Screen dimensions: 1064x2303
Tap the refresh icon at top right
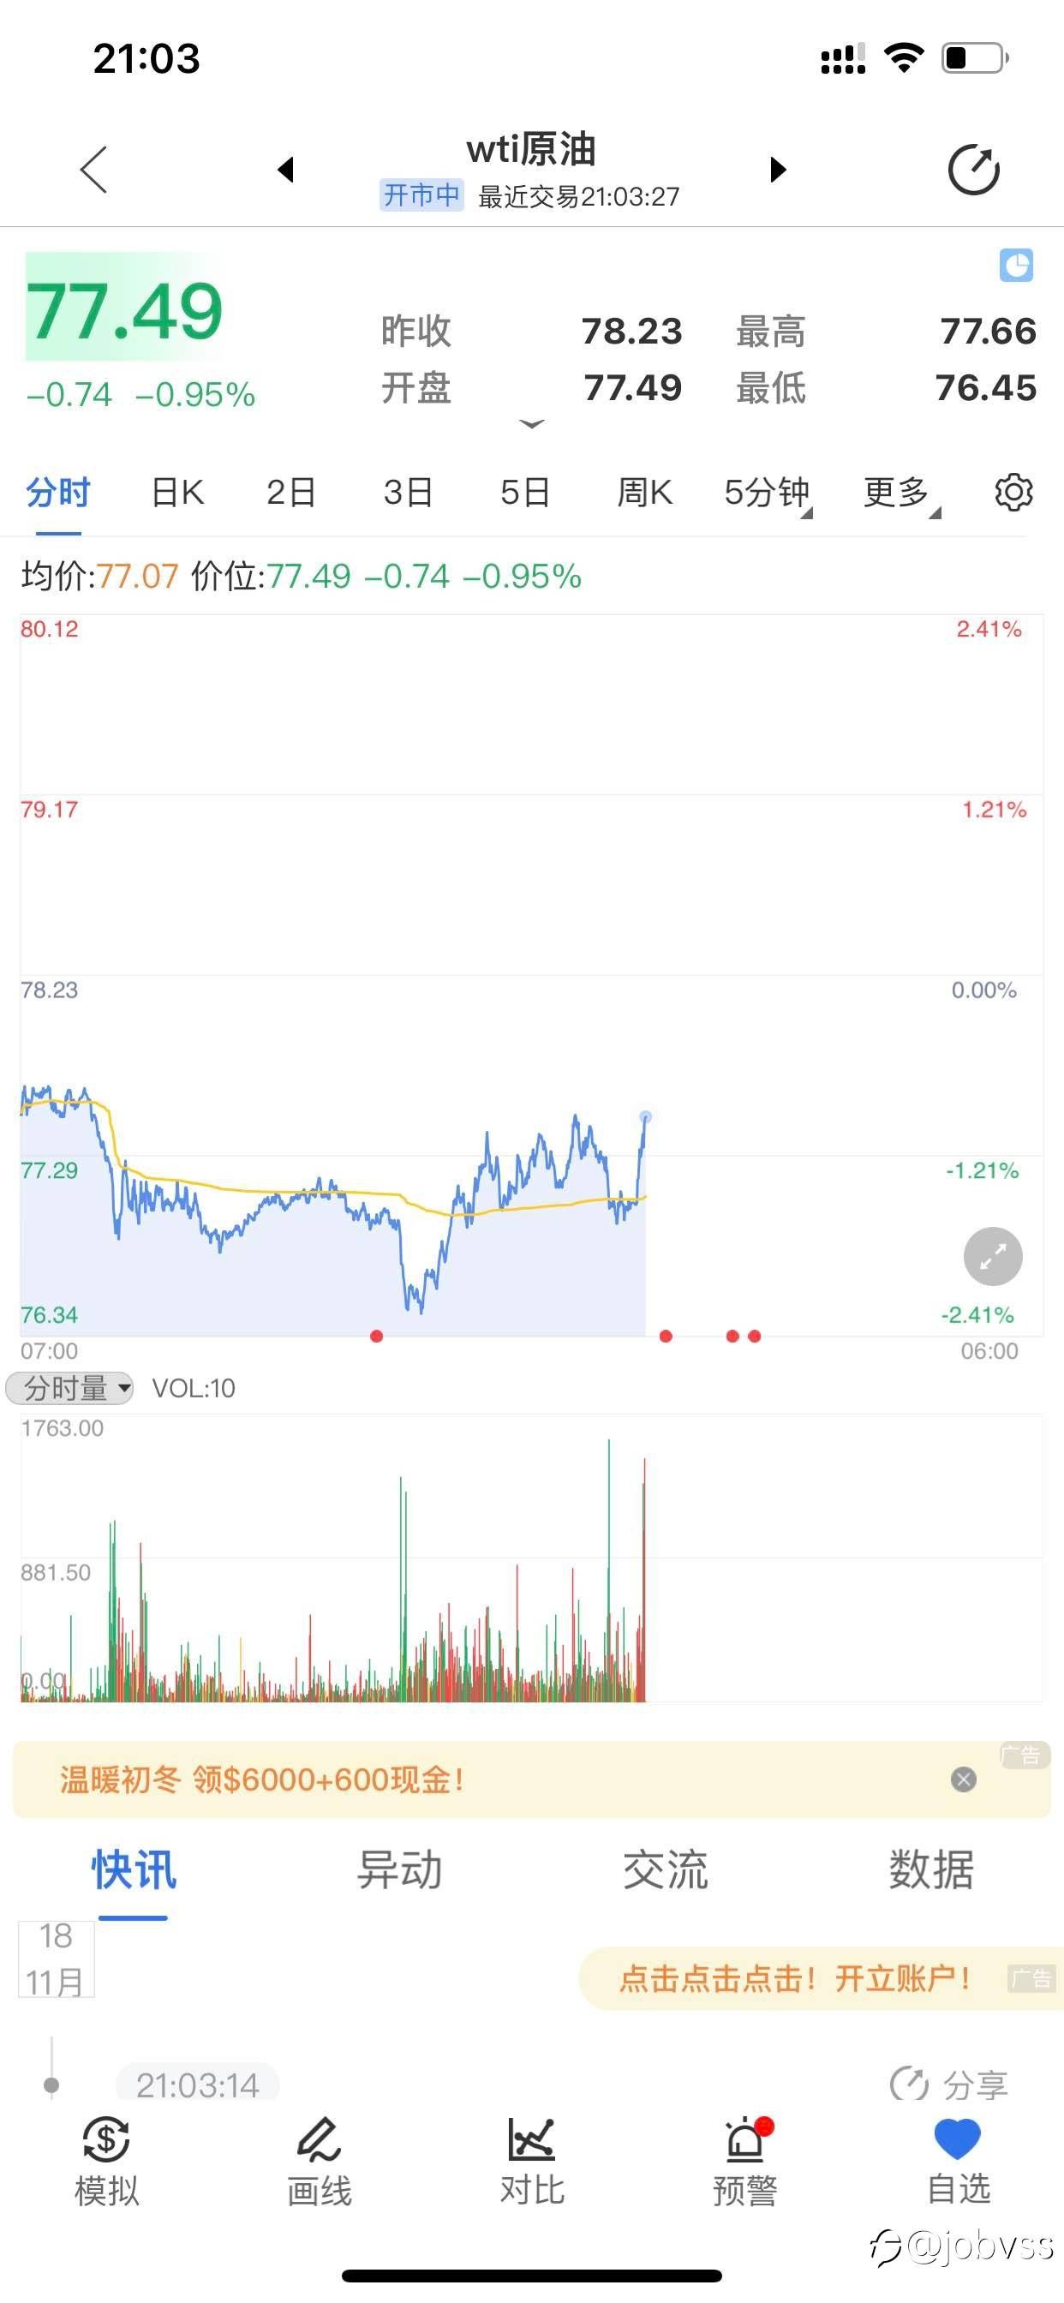(x=974, y=169)
